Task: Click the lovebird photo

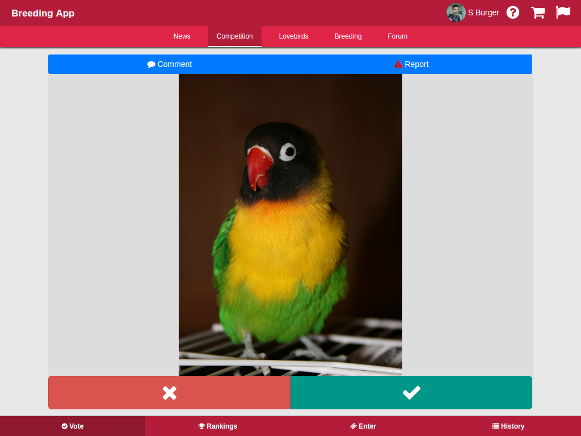Action: (290, 225)
